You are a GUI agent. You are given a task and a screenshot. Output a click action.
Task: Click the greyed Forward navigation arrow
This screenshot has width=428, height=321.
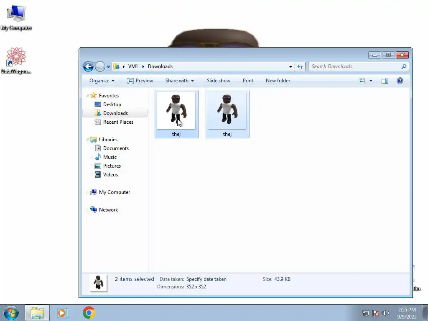tap(100, 66)
